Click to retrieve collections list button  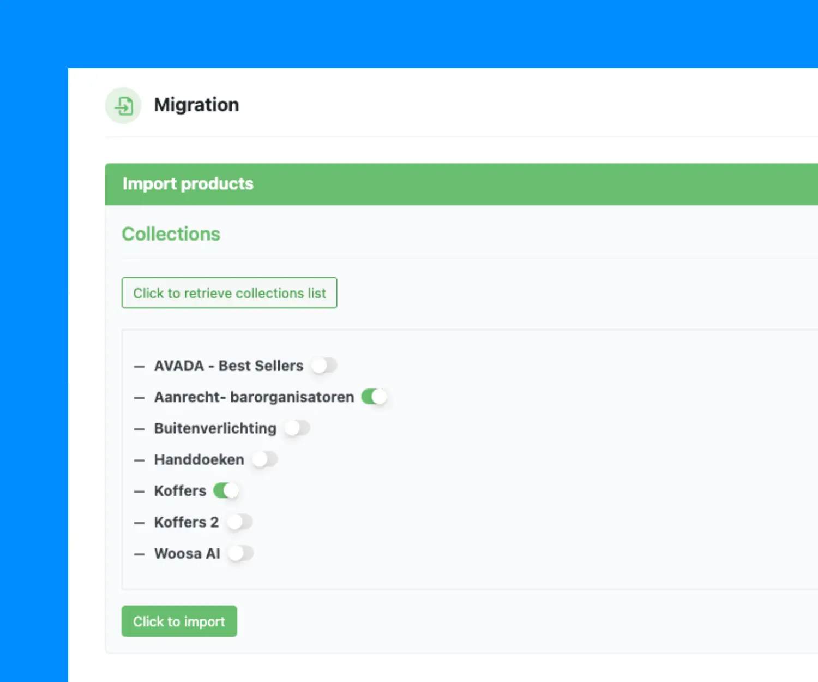[x=229, y=293]
